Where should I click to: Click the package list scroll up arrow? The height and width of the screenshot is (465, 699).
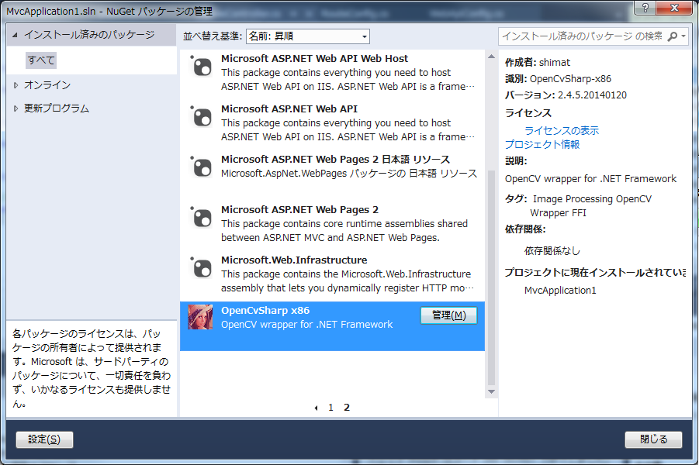491,57
